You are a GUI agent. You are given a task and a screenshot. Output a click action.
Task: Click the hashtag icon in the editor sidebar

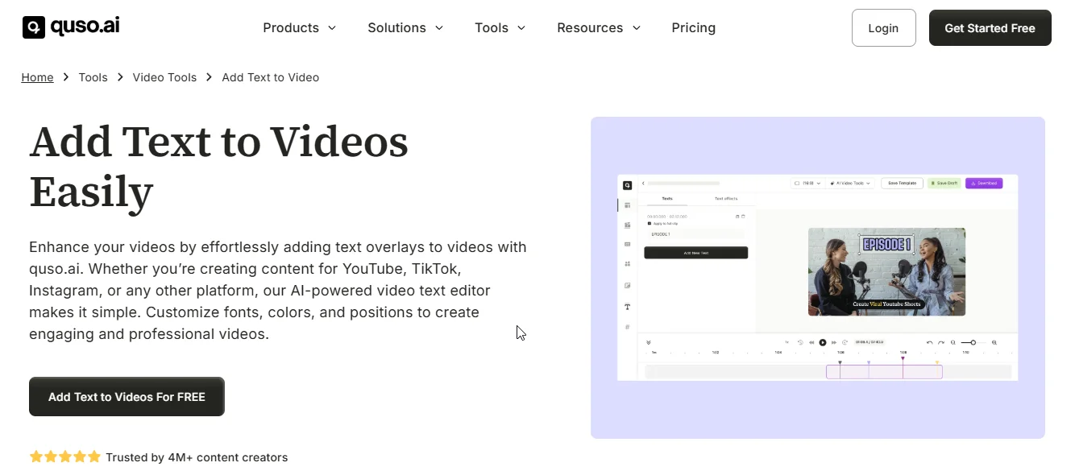pyautogui.click(x=628, y=327)
